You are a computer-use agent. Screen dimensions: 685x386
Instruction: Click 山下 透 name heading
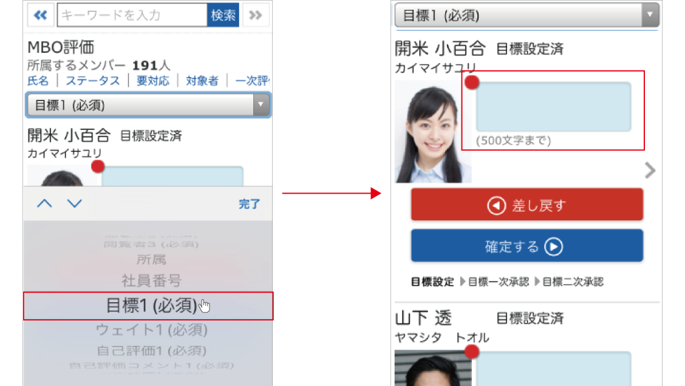(423, 318)
